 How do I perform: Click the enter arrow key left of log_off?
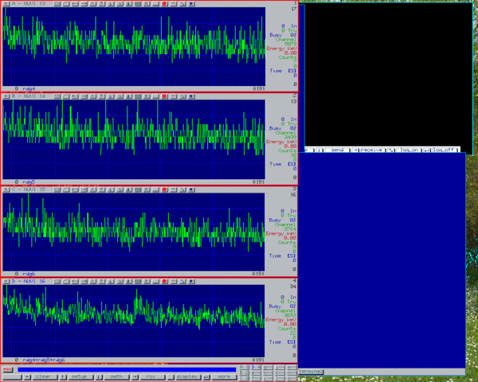click(x=427, y=150)
